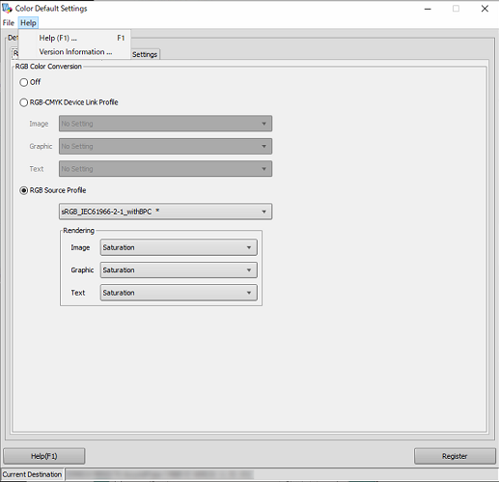499x482 pixels.
Task: Minimize the Color Default Settings window
Action: click(428, 9)
